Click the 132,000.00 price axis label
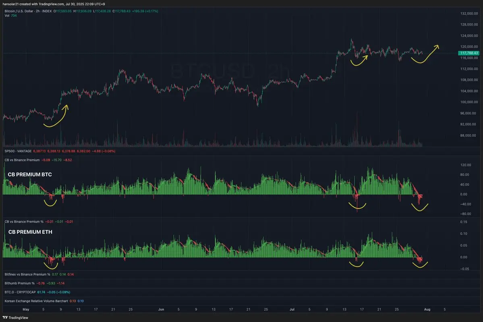This screenshot has width=483, height=322. point(469,14)
